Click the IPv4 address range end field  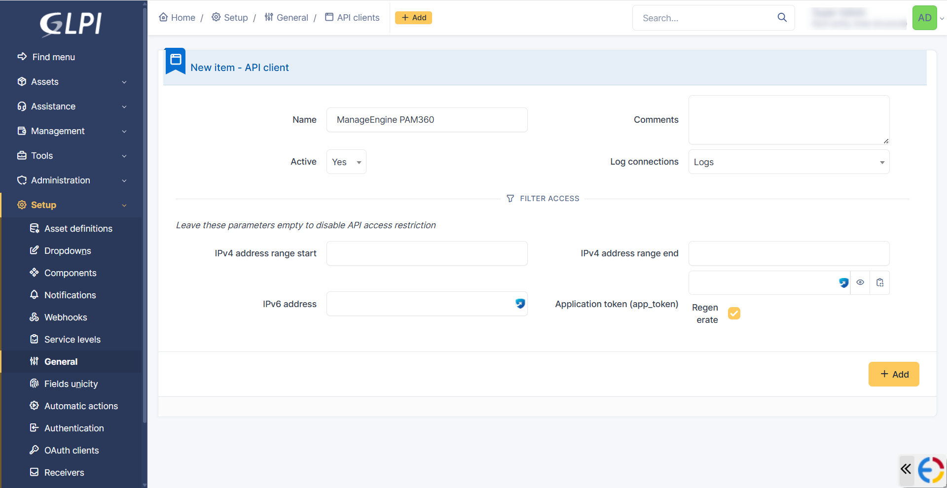pyautogui.click(x=789, y=253)
